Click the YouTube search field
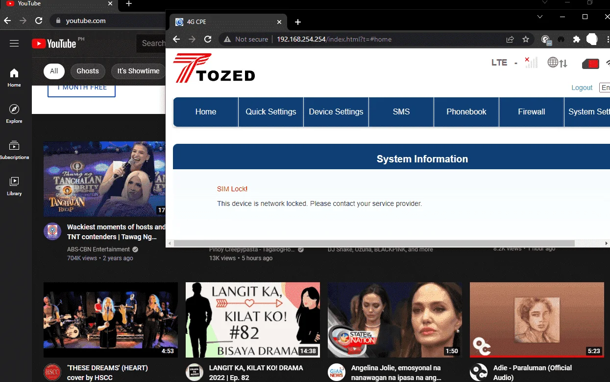 [x=151, y=44]
